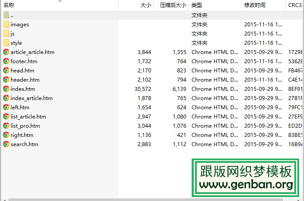The height and width of the screenshot is (201, 304).
Task: Click type 文件夹 in images row
Action: 199,25
